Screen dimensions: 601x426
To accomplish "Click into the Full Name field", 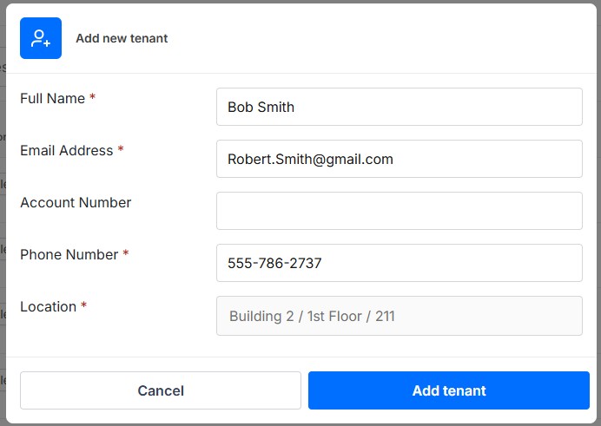I will pyautogui.click(x=399, y=107).
